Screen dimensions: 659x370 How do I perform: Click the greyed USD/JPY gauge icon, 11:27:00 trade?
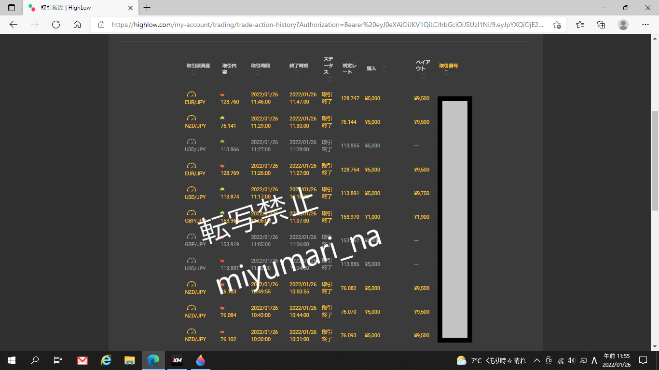tap(192, 142)
